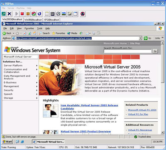The image size is (166, 150).
Task: Open the Internet Explorer View menu
Action: pyautogui.click(x=19, y=28)
